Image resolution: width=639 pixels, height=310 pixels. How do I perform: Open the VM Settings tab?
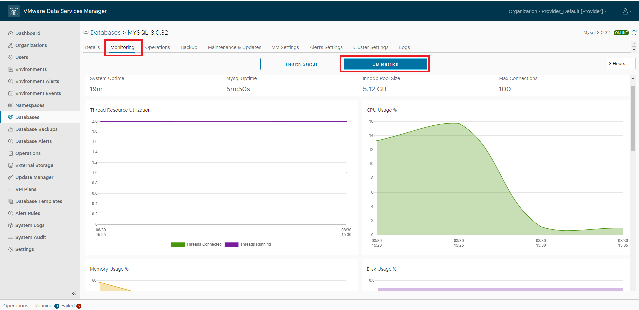pos(285,47)
